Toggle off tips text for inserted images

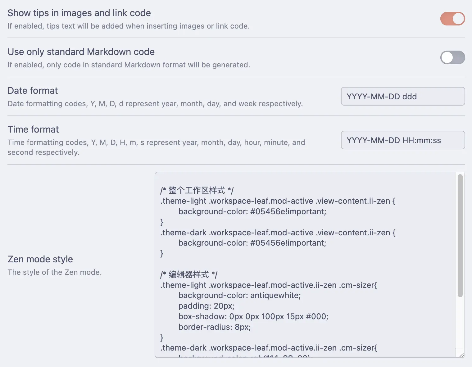452,19
